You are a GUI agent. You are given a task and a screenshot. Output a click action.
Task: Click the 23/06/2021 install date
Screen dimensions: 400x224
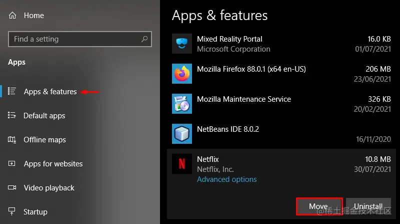pyautogui.click(x=372, y=79)
